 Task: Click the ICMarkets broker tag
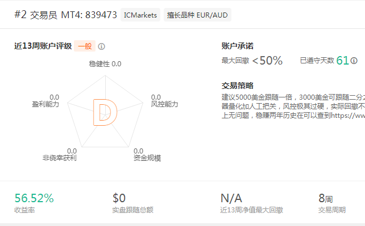[x=140, y=15]
